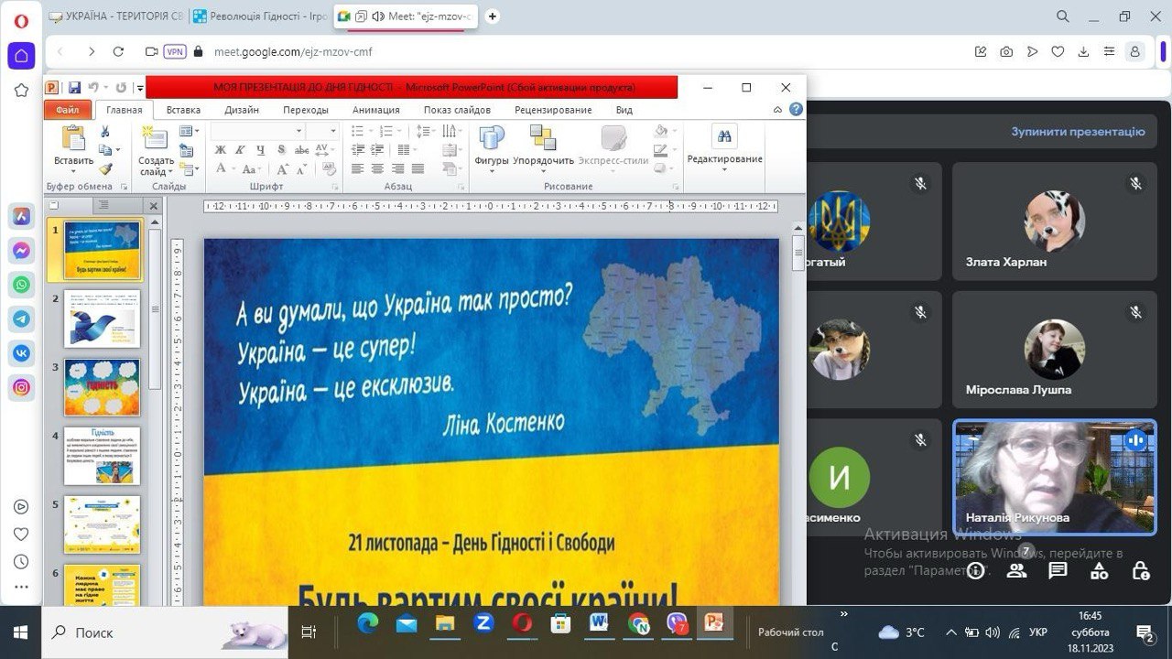Toggle Bold (Ж) formatting
Screen dimensions: 1172x659
pyautogui.click(x=220, y=150)
